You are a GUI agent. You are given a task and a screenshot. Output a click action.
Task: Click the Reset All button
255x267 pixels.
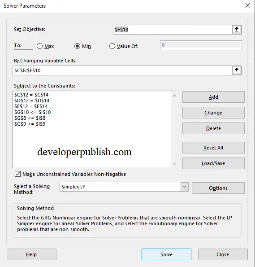click(213, 148)
